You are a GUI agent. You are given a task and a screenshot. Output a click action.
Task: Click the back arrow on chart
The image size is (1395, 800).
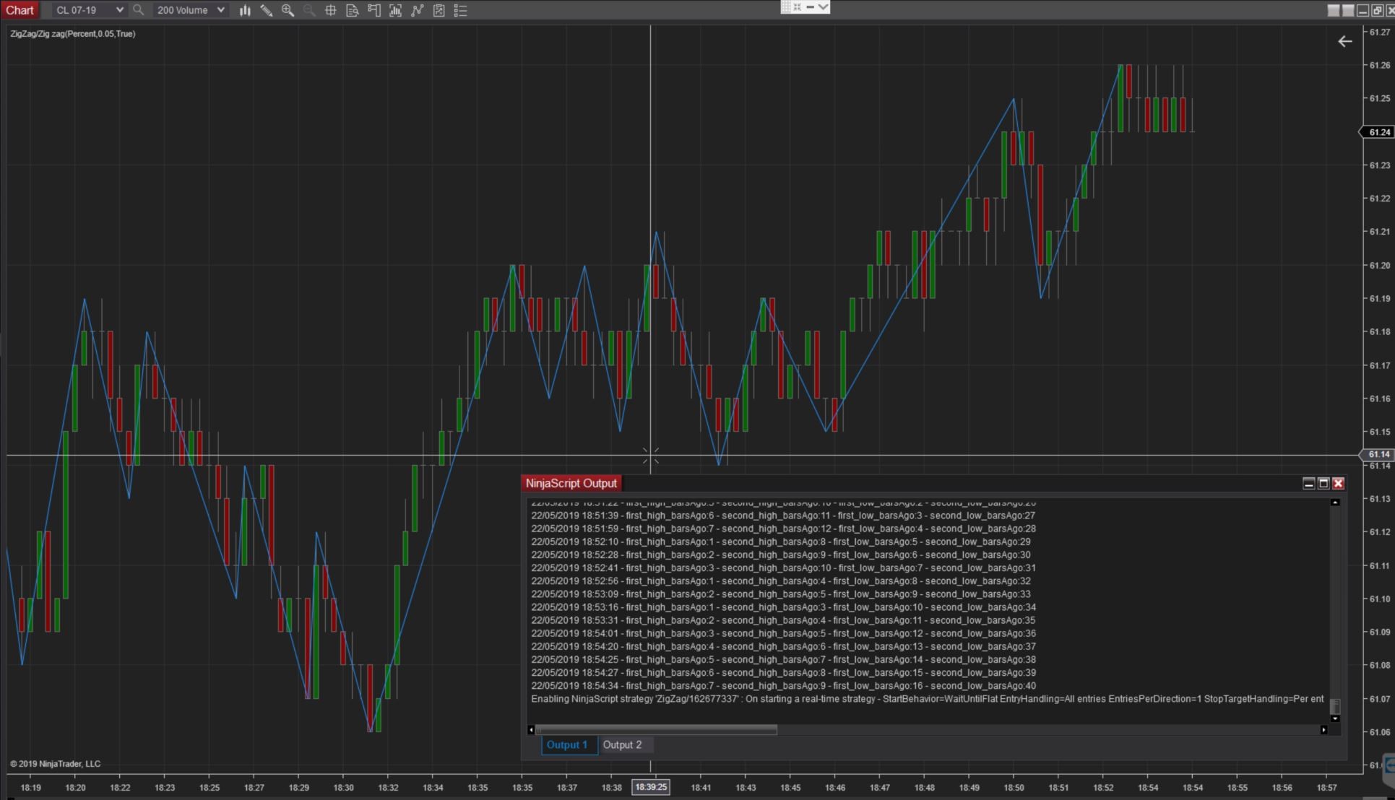(1344, 41)
